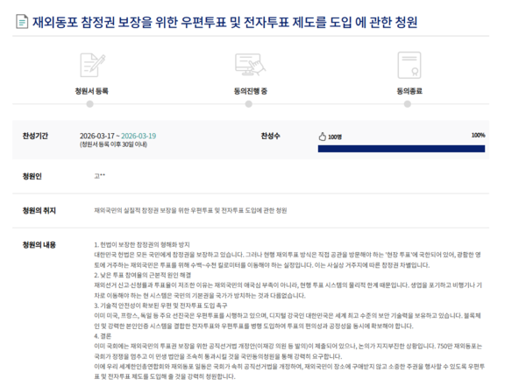Viewport: 526px width, 386px height.
Task: Select the 동의종료 step dot
Action: point(408,104)
